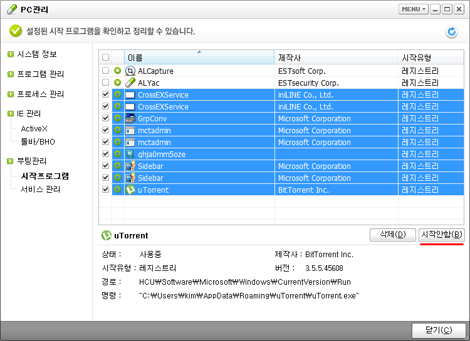The image size is (470, 341).
Task: Click the ESTsecurity Corp. cell
Action: click(308, 83)
